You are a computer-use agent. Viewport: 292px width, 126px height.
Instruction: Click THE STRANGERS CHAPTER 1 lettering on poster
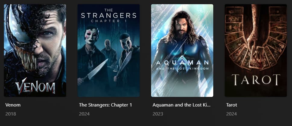[109, 16]
